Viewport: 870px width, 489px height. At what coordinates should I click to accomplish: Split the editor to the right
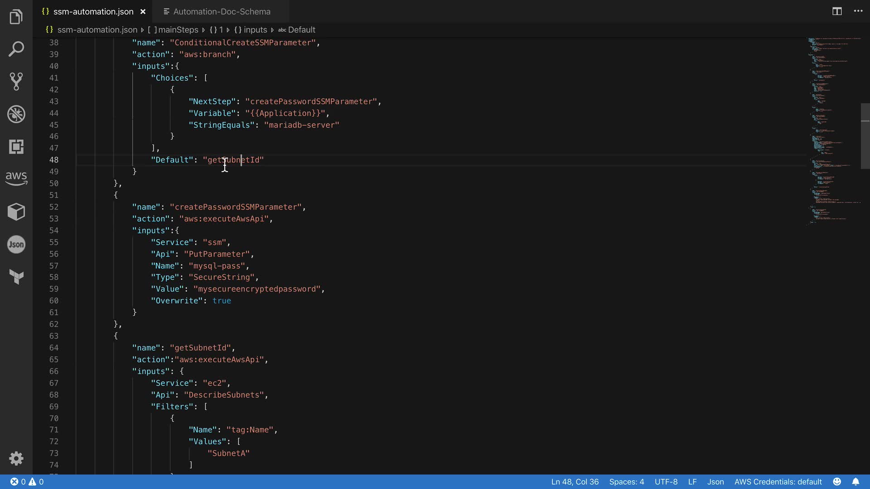pyautogui.click(x=837, y=11)
